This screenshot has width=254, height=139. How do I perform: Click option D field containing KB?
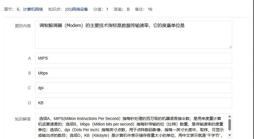(133, 103)
